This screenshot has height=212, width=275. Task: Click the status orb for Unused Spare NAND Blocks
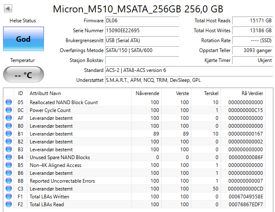[9, 157]
